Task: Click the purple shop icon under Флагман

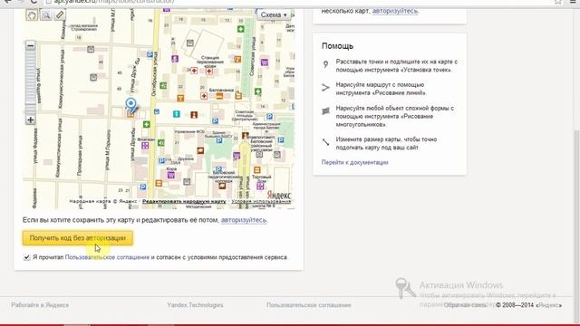Action: coord(145,146)
